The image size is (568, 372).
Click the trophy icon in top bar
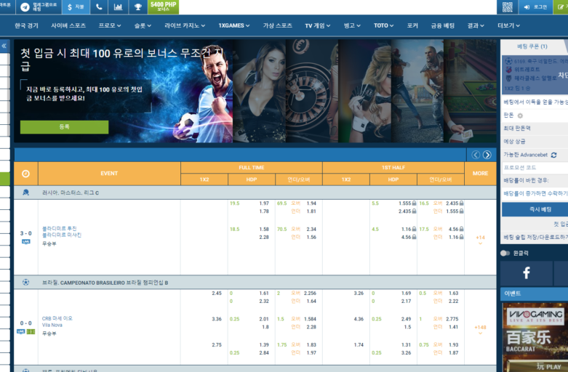pos(138,7)
